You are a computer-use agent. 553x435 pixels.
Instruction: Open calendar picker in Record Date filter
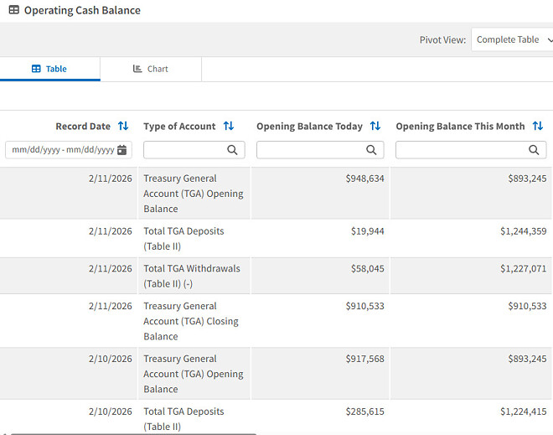pyautogui.click(x=122, y=150)
